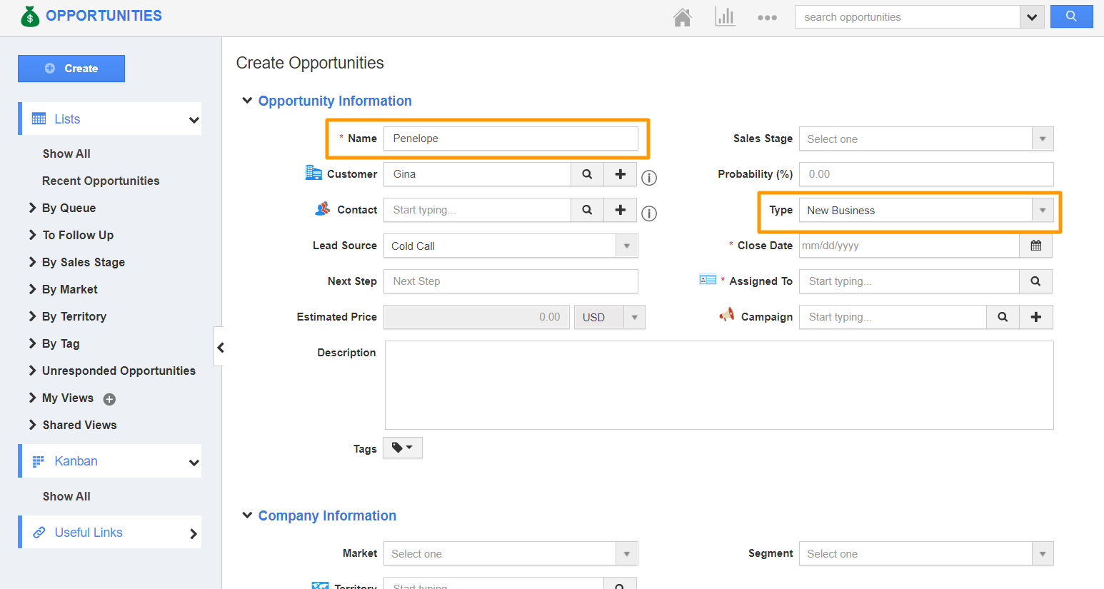Focus the search opportunities field
The image size is (1104, 589).
tap(907, 17)
